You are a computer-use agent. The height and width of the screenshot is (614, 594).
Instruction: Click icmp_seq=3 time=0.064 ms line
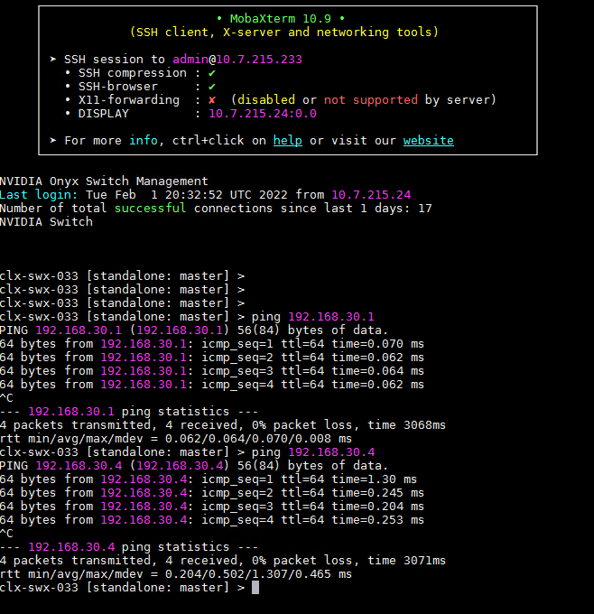tap(212, 371)
